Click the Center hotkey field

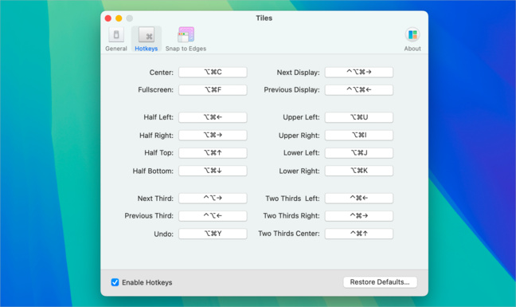pyautogui.click(x=213, y=72)
